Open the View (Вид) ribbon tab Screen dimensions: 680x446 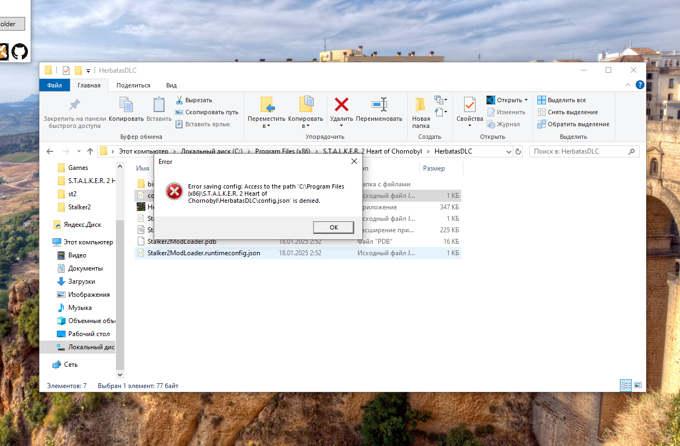click(171, 85)
